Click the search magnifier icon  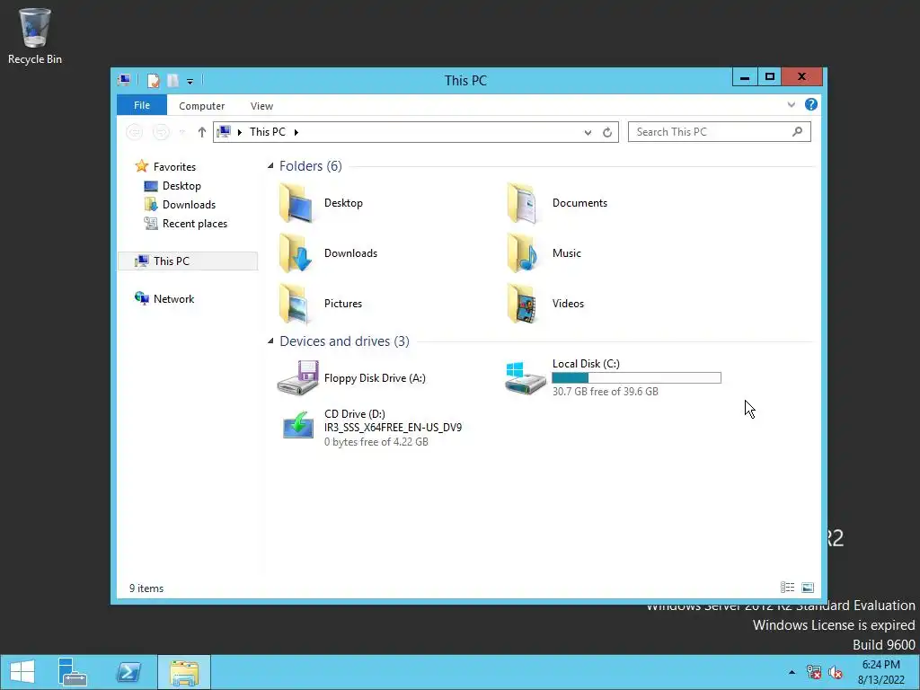[797, 132]
